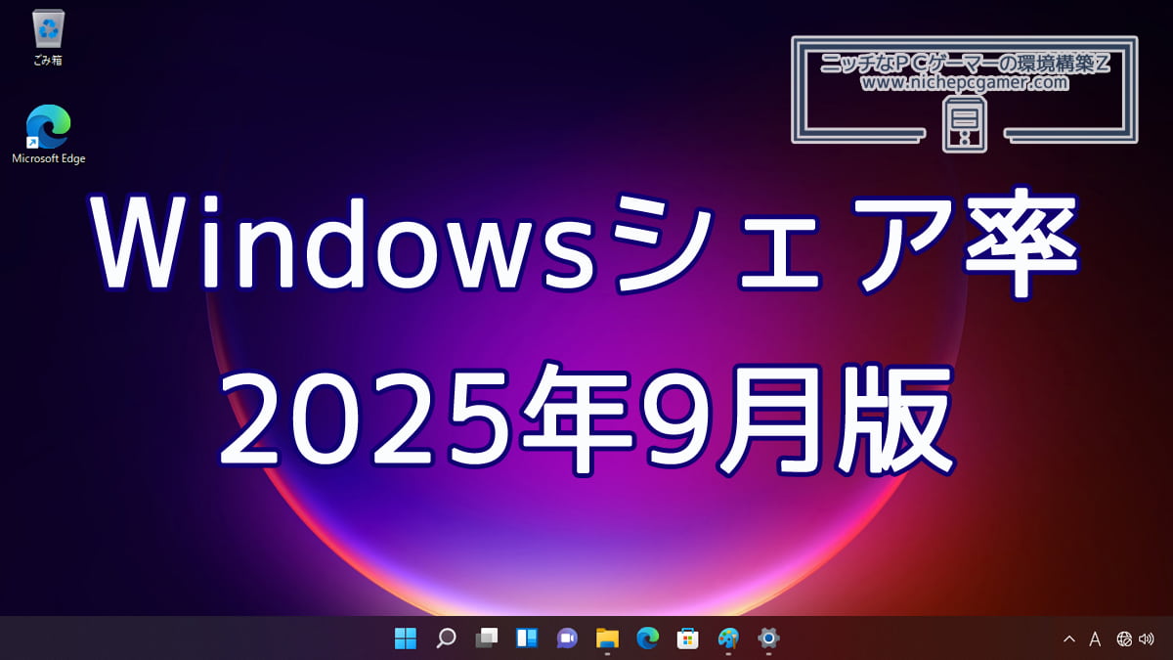Click the '2025年9月版' heading text
The width and height of the screenshot is (1173, 660).
tap(585, 418)
